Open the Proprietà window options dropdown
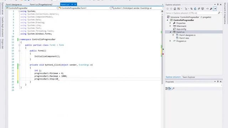Image resolution: width=228 pixels, height=128 pixels. (215, 81)
